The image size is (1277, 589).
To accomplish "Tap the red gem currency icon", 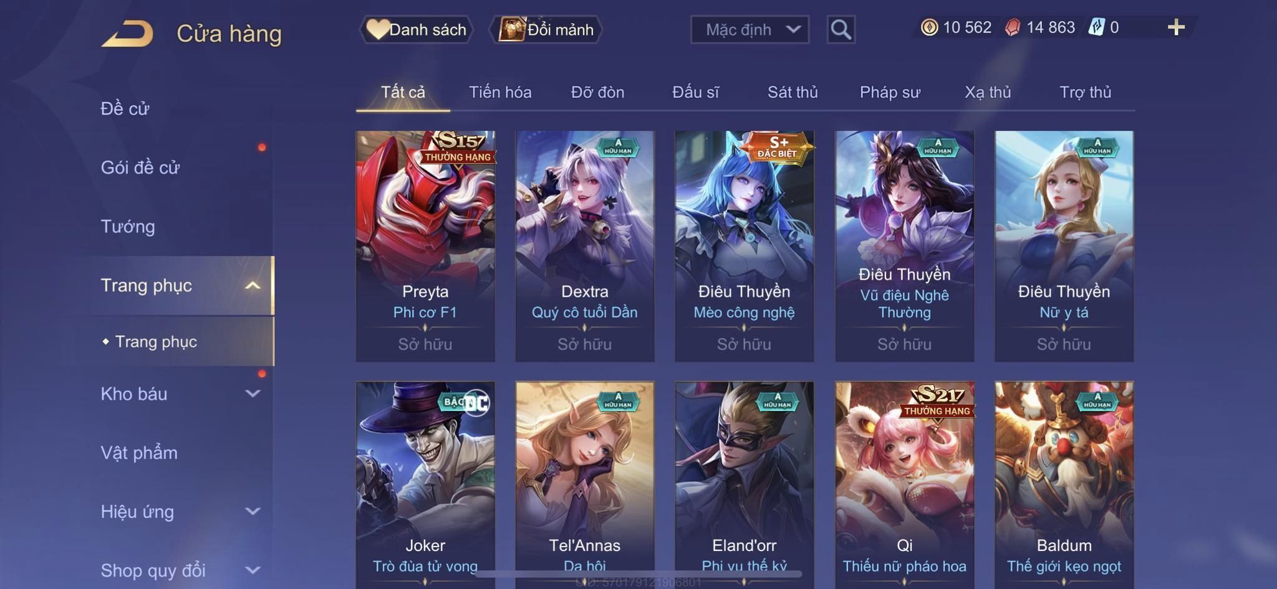I will [x=1013, y=27].
